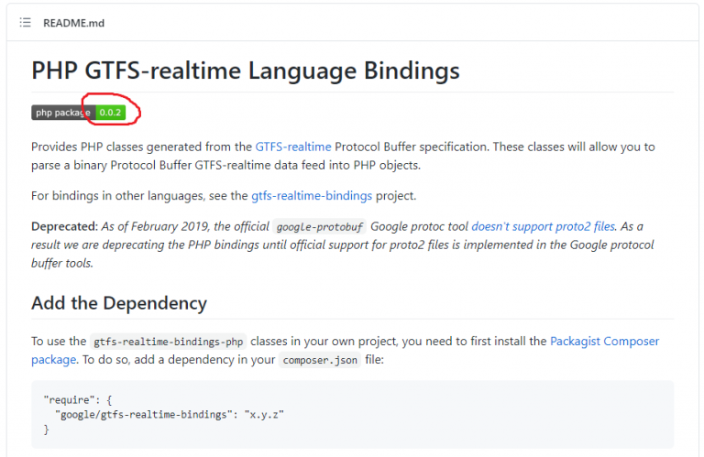Click the README.md file name label
The width and height of the screenshot is (704, 457).
(73, 22)
